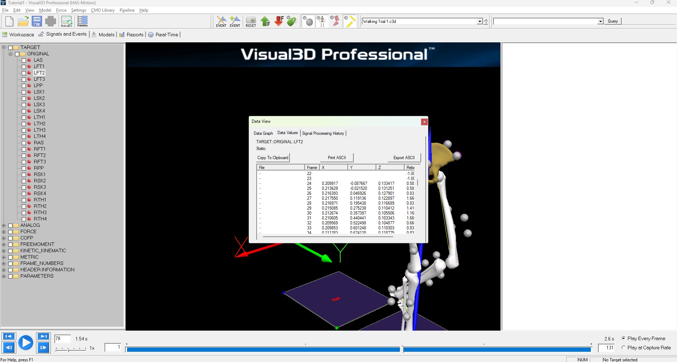Image resolution: width=677 pixels, height=362 pixels.
Task: Click the Data View horizontal scrollbar
Action: click(x=328, y=237)
